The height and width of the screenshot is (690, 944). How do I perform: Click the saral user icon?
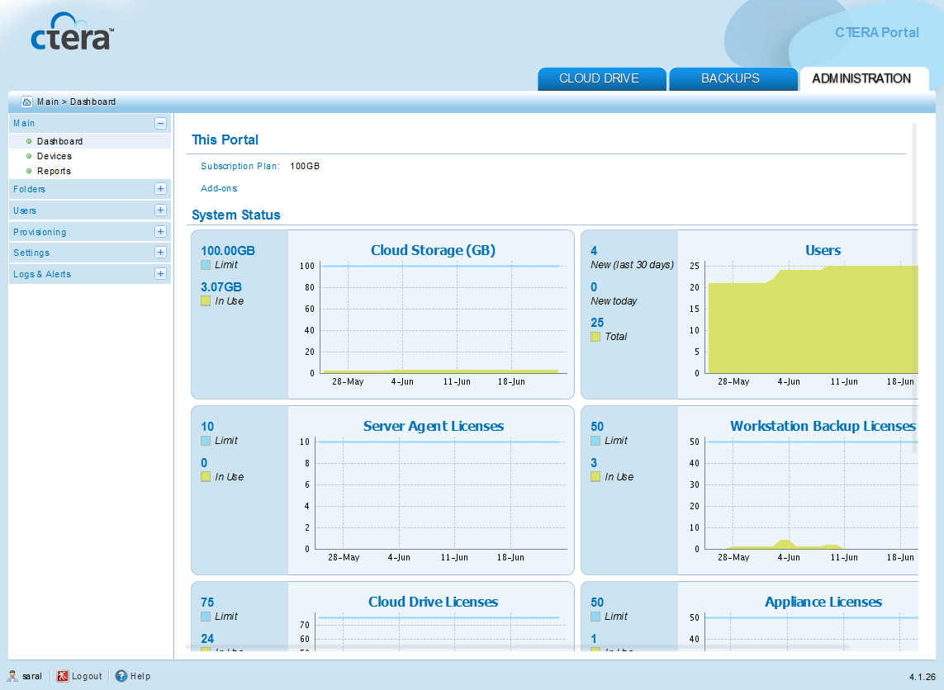coord(12,676)
